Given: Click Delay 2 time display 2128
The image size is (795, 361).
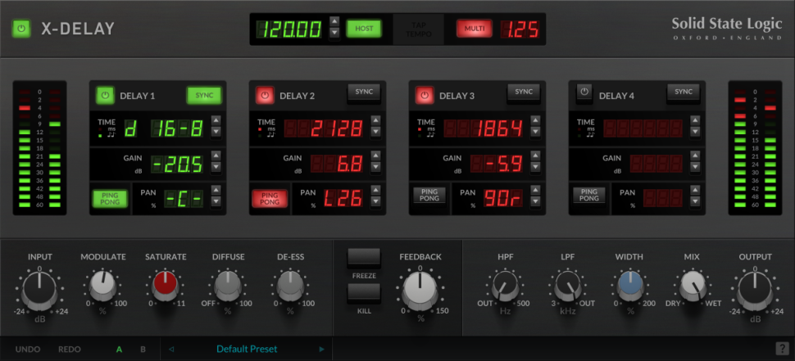Looking at the screenshot, I should pos(324,129).
